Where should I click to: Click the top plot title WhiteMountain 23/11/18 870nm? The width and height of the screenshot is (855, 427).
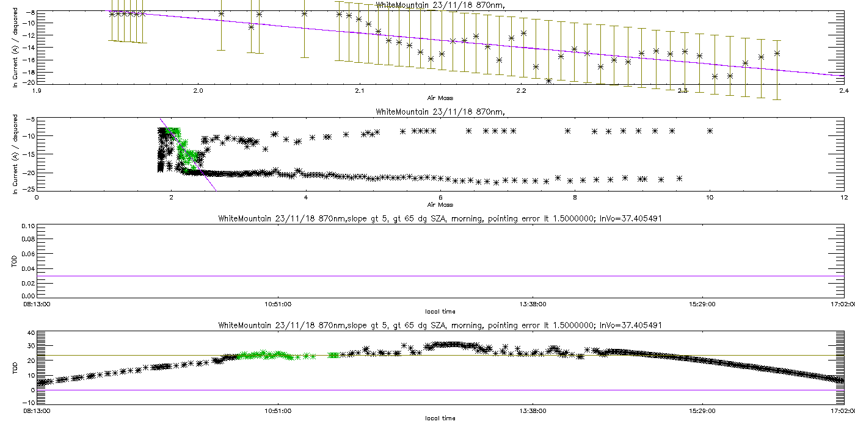440,5
